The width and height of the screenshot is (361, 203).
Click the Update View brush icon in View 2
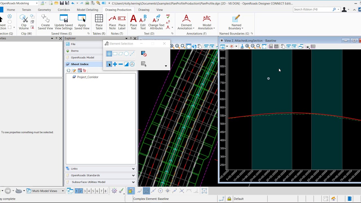tap(242, 47)
